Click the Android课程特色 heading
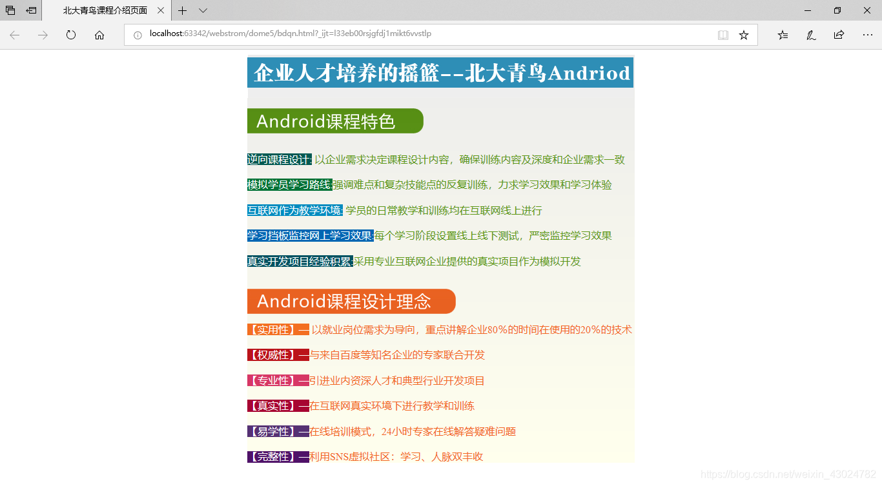Screen dimensions: 882x486 [335, 121]
